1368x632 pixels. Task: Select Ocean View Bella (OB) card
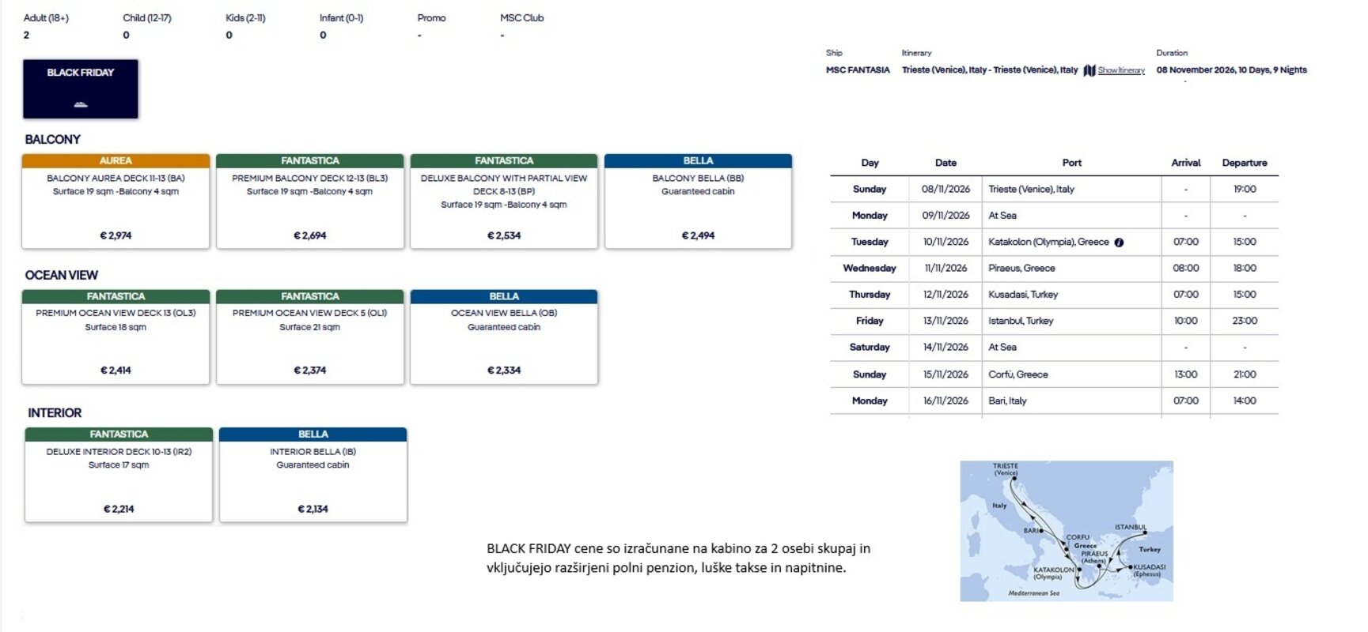[504, 337]
